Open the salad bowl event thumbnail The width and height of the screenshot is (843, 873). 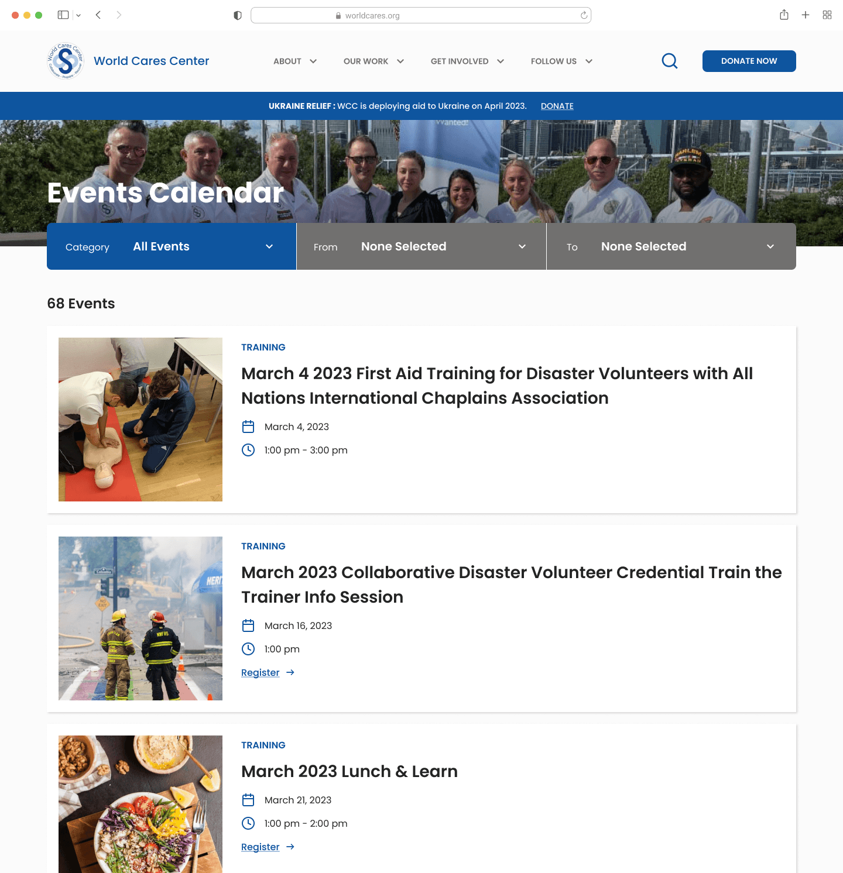(x=140, y=804)
